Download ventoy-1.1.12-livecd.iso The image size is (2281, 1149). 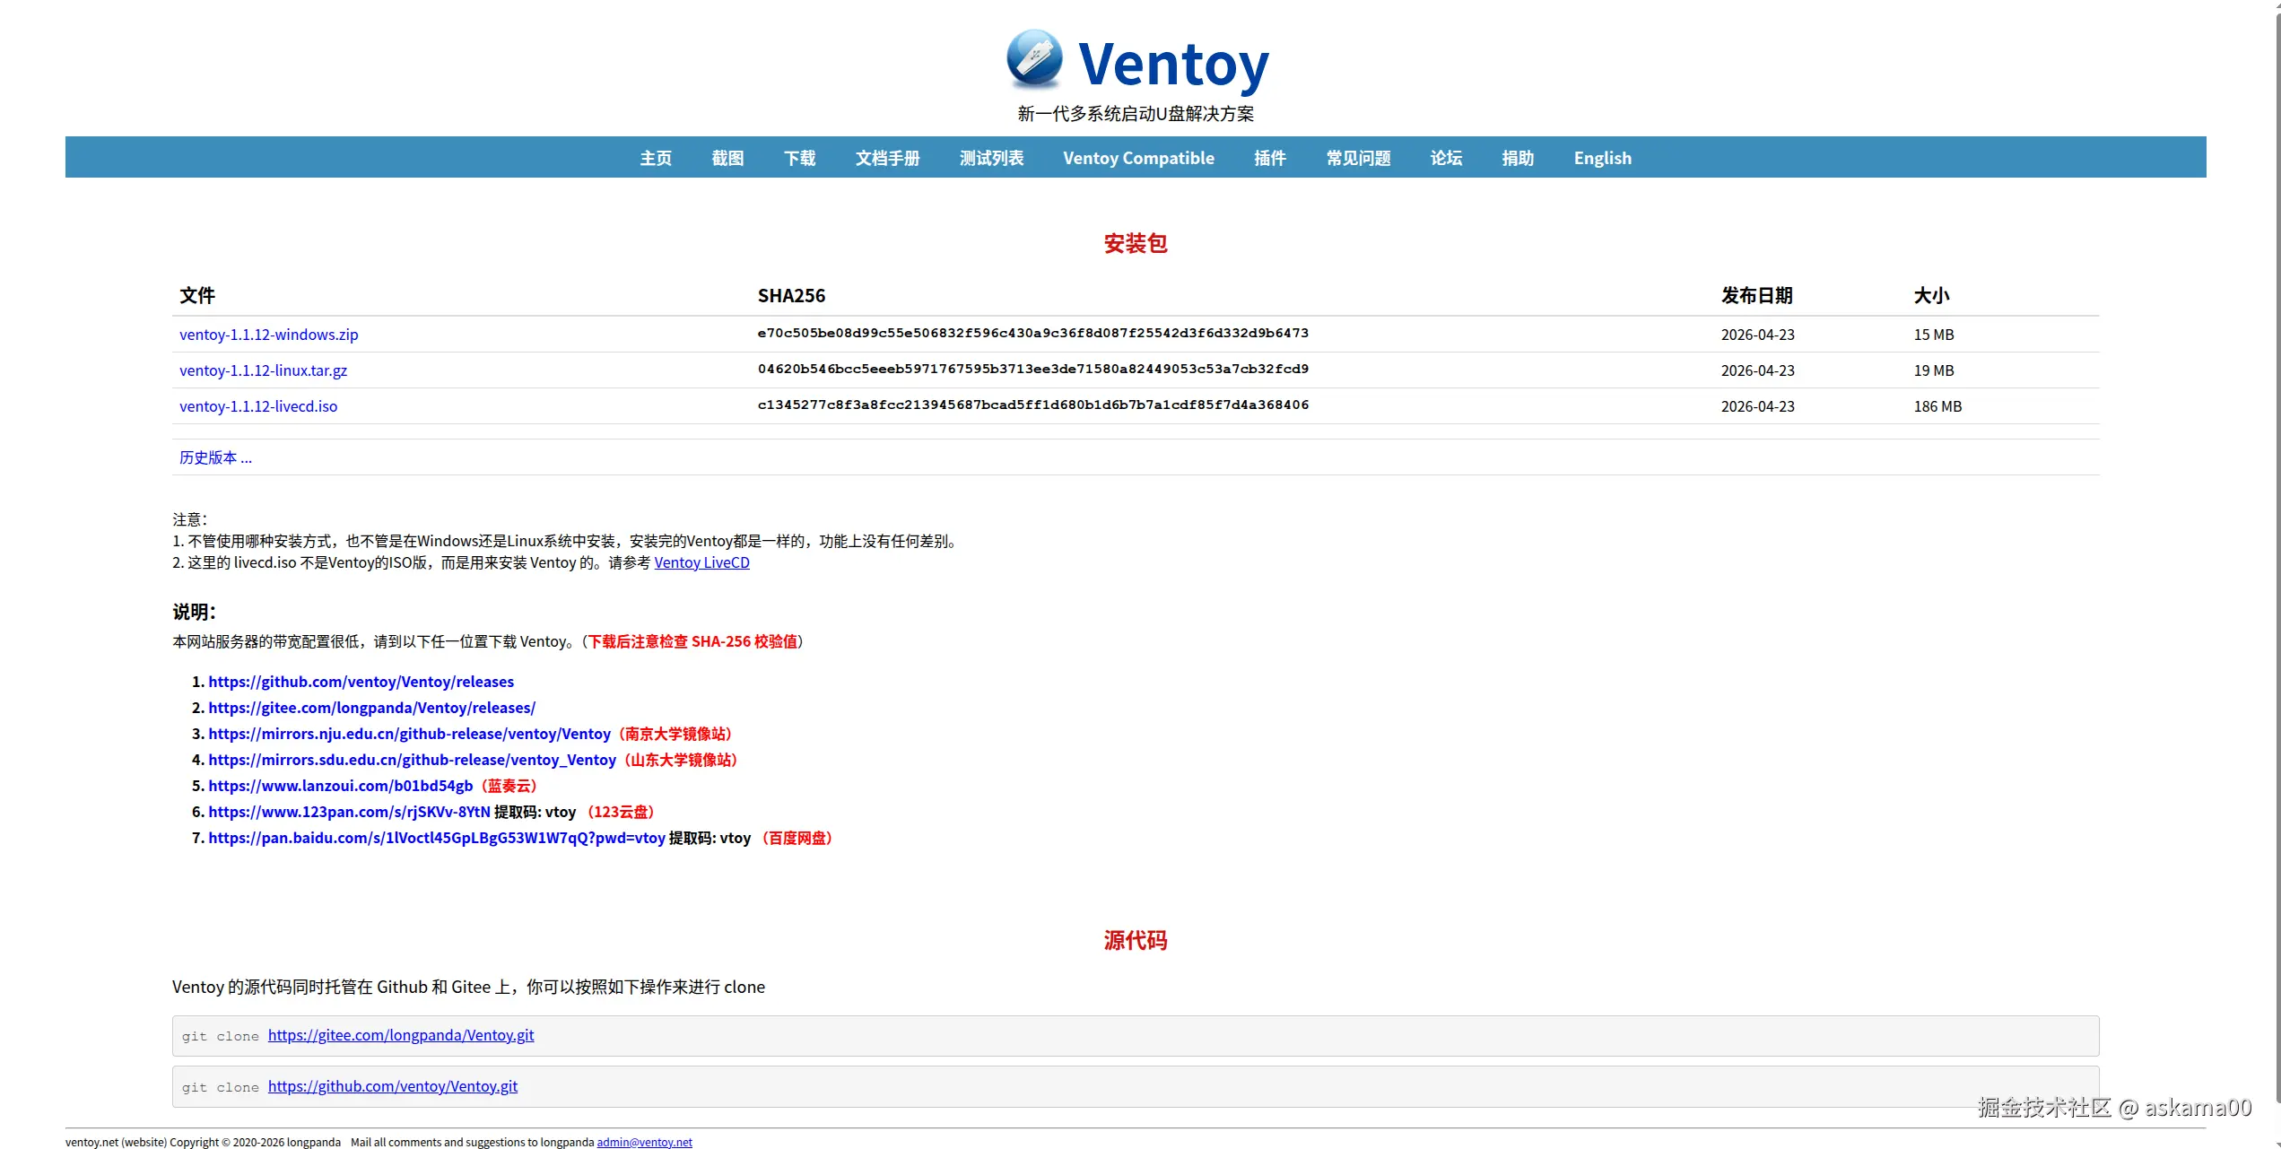tap(258, 406)
